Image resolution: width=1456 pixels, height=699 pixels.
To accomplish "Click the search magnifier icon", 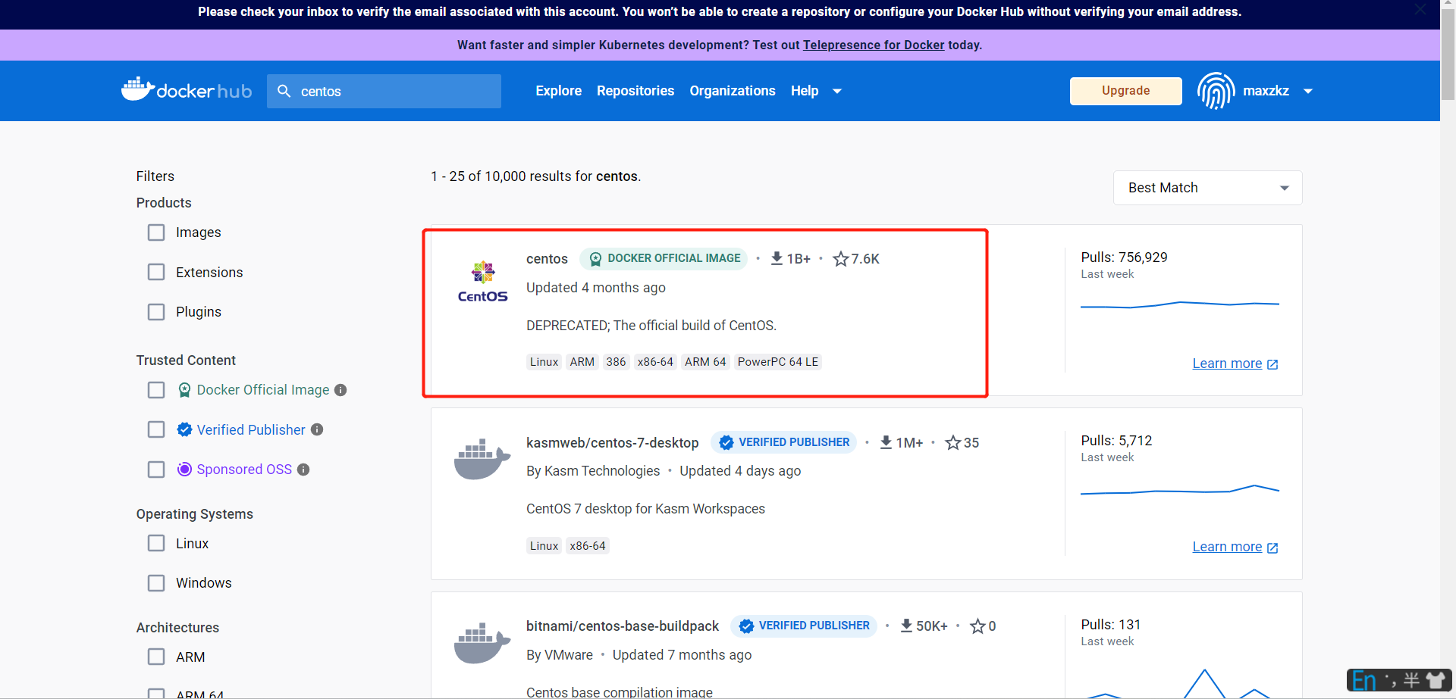I will pyautogui.click(x=284, y=91).
